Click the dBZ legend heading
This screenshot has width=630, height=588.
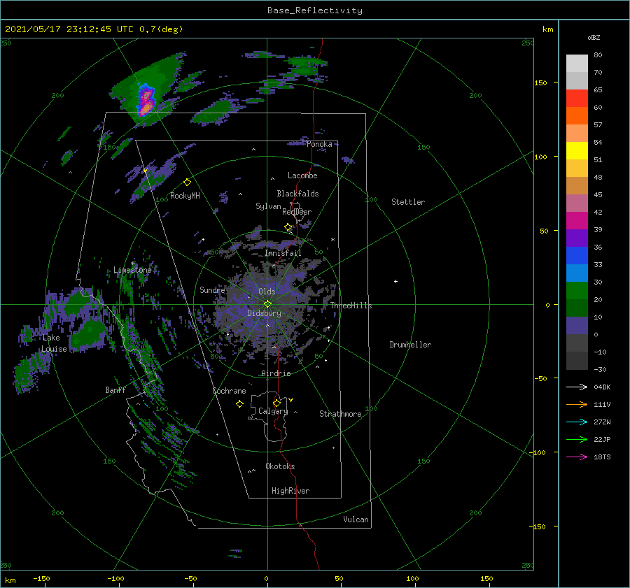[x=594, y=37]
